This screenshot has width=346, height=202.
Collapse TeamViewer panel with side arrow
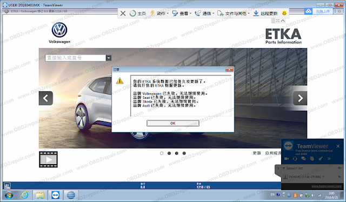(278, 169)
